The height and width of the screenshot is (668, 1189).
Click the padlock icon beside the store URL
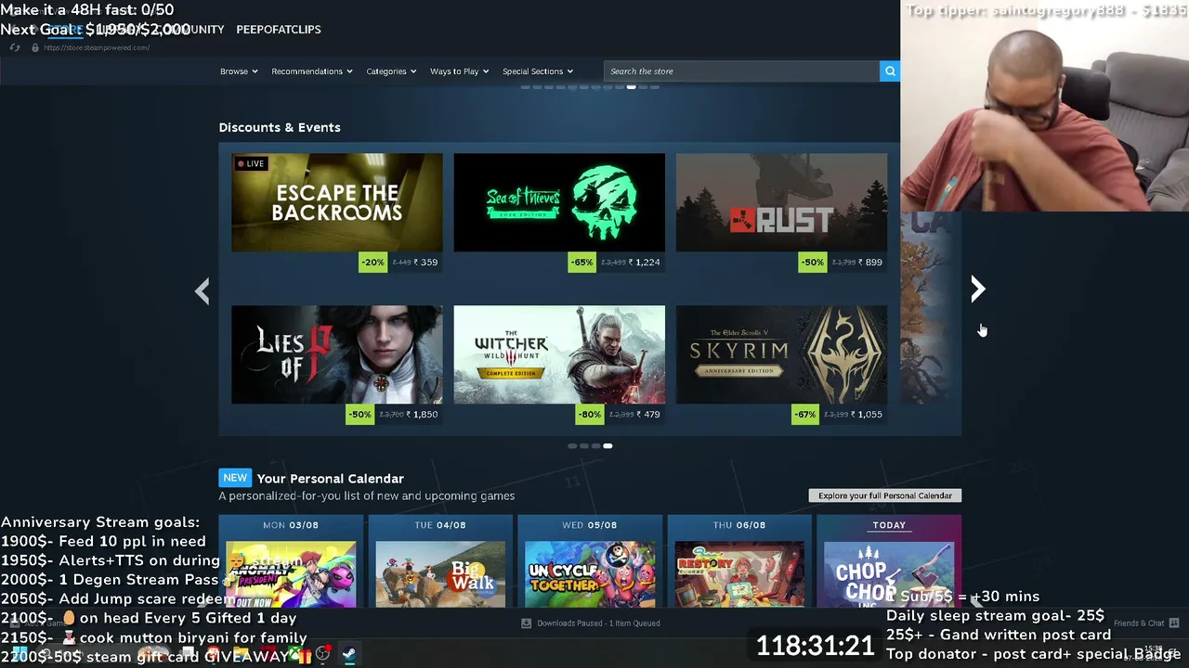click(35, 47)
